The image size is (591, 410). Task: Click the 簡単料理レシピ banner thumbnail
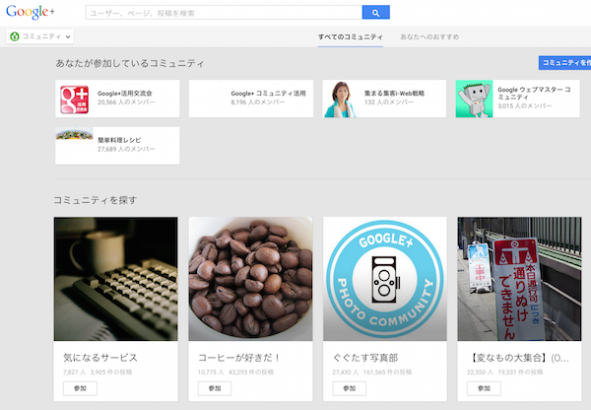[x=74, y=133]
